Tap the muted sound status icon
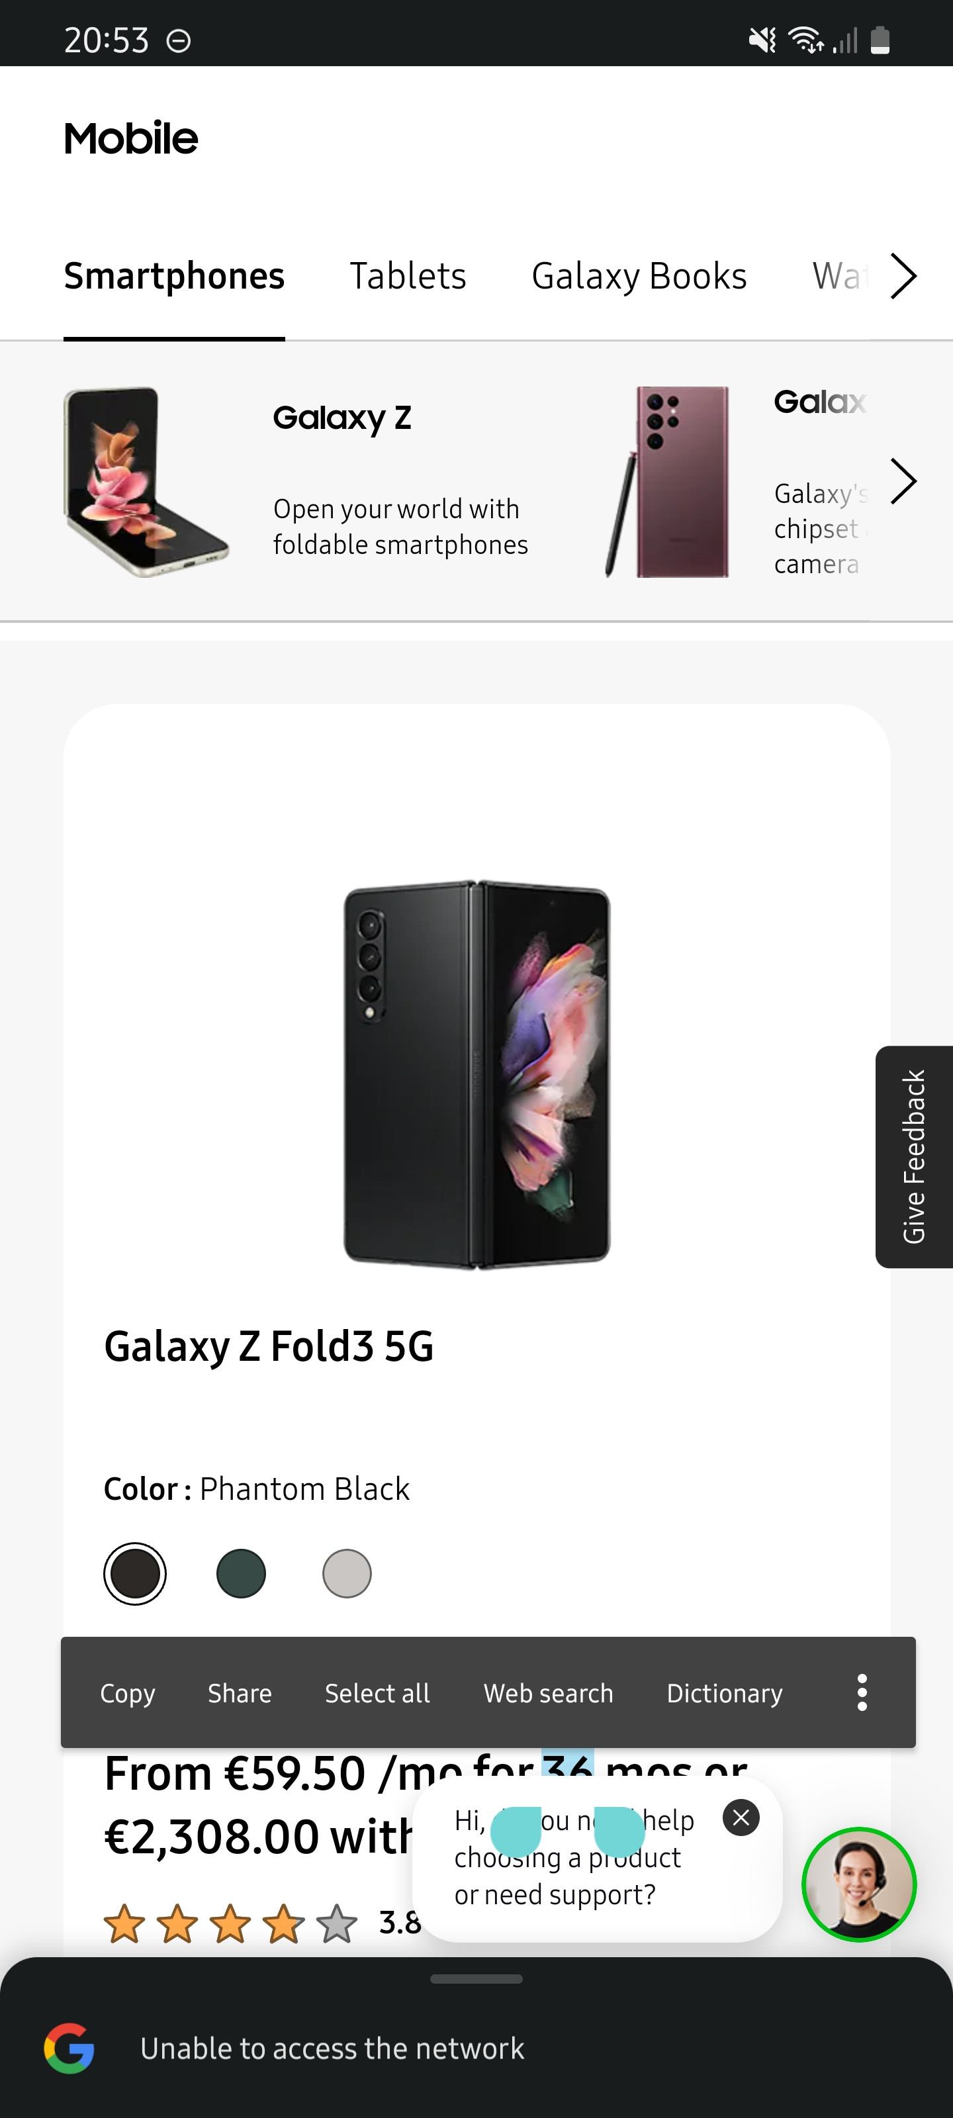This screenshot has height=2118, width=953. point(762,40)
